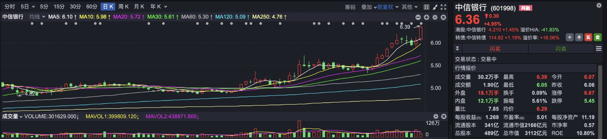607x139 pixels.
Task: Set a price alert with bell icon
Action: [579, 37]
